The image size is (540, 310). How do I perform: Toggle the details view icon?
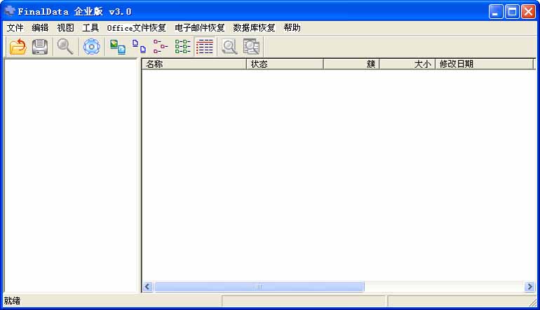pos(205,47)
